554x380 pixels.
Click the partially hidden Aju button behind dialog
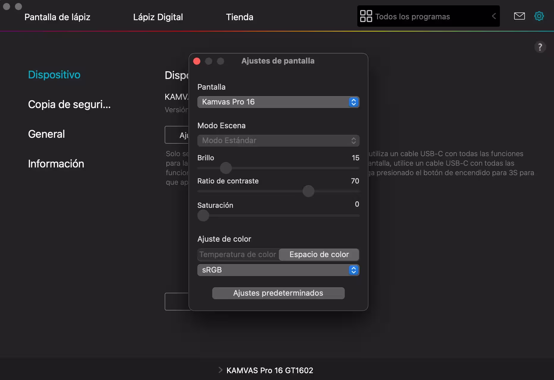[177, 135]
